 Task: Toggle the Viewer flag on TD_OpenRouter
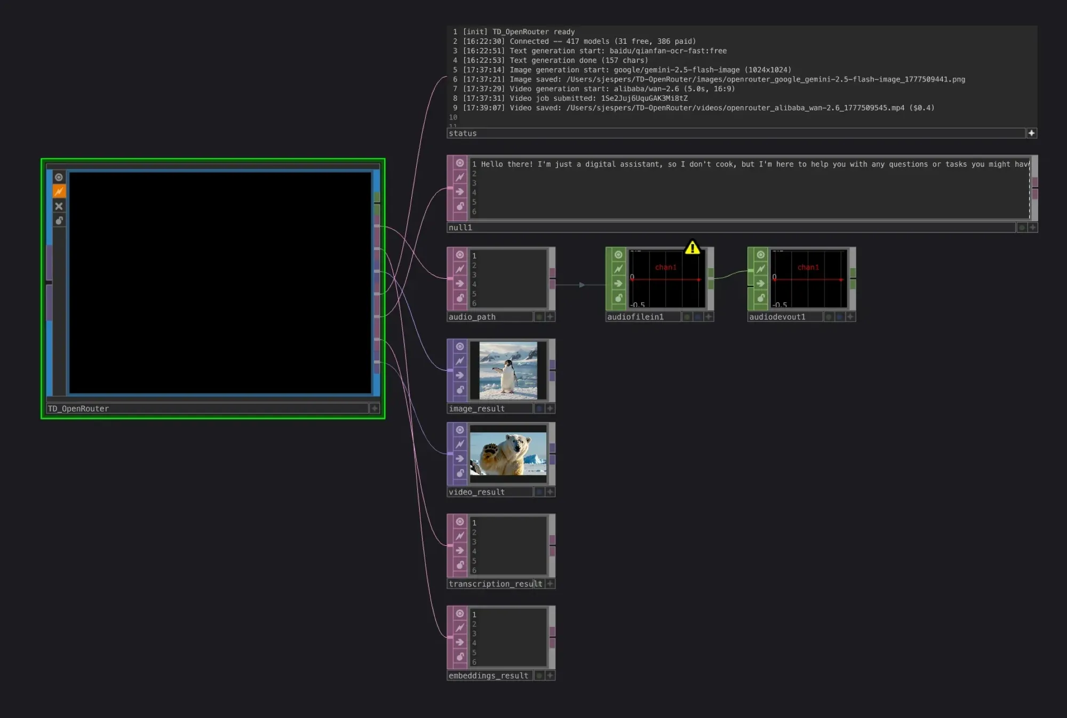click(59, 177)
